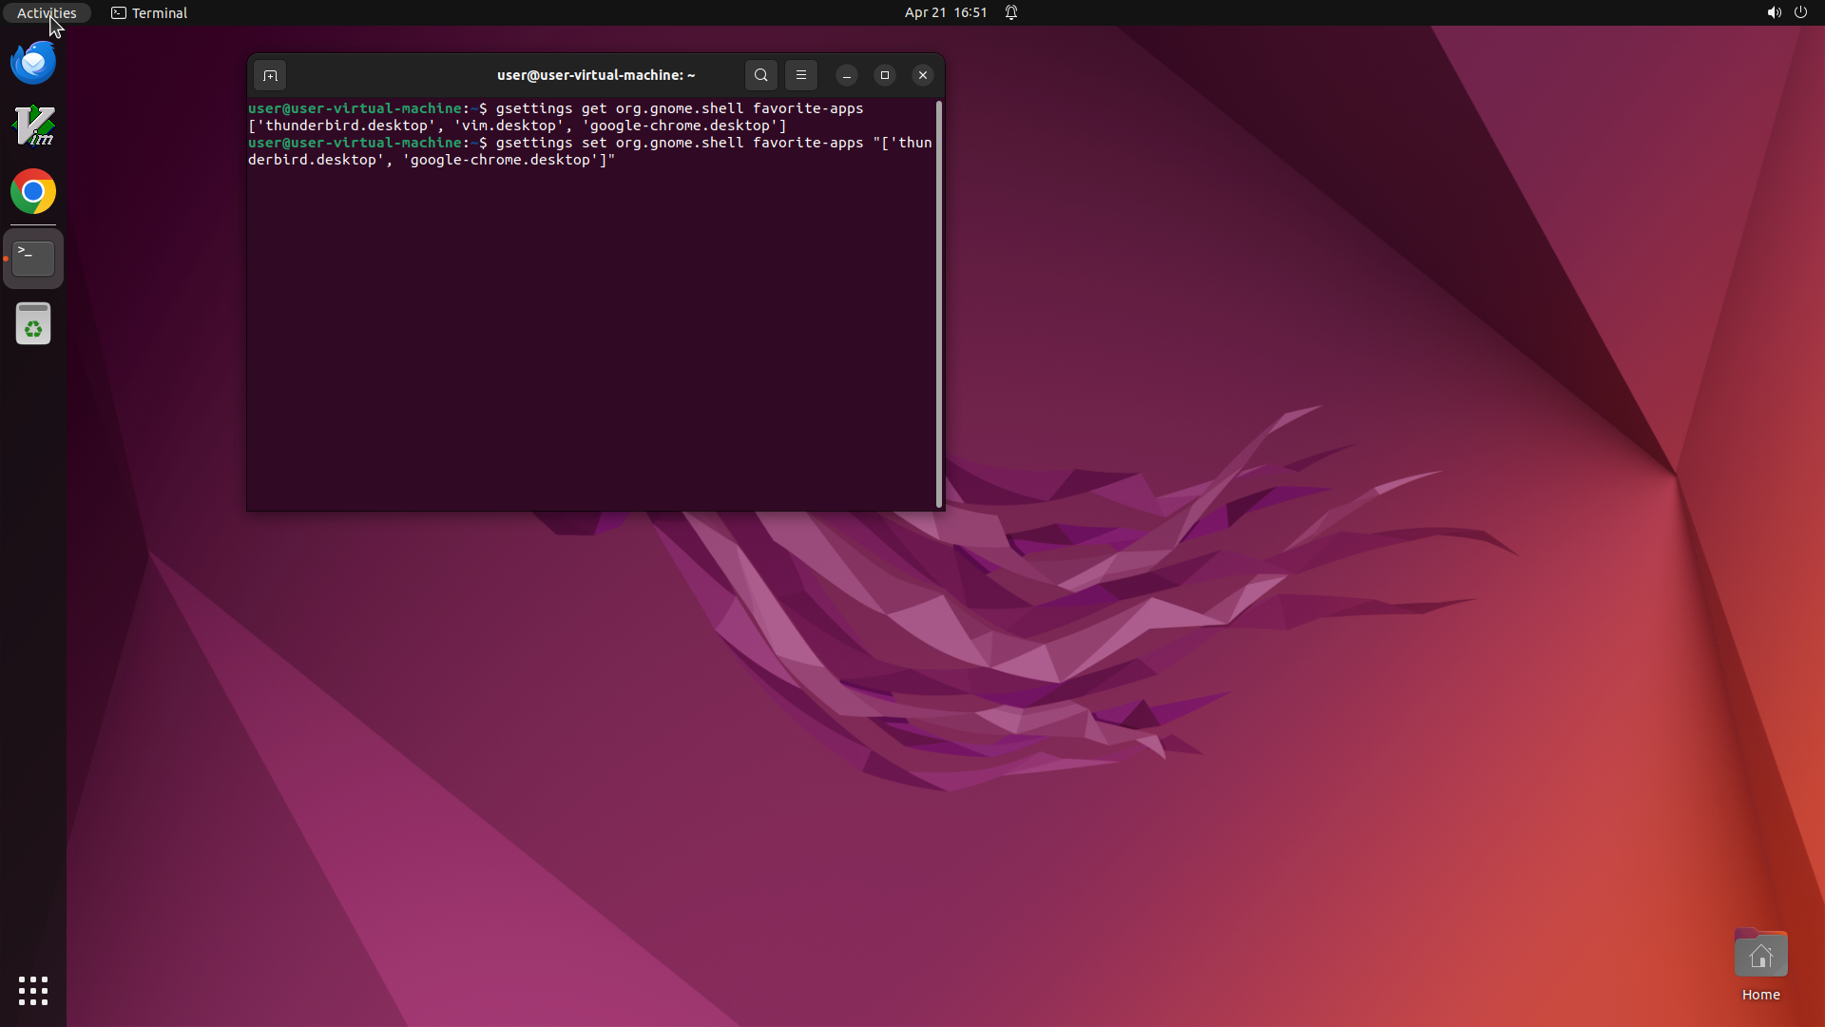Open the Trash from the dock
The height and width of the screenshot is (1027, 1825).
[x=33, y=324]
